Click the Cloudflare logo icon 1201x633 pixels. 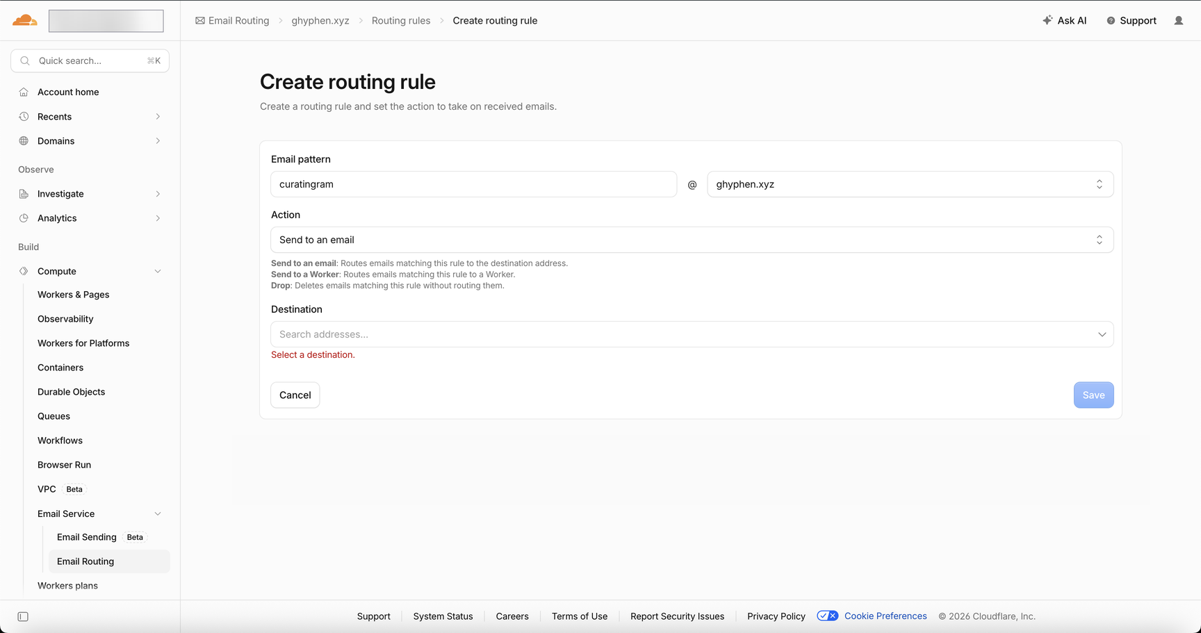tap(25, 20)
